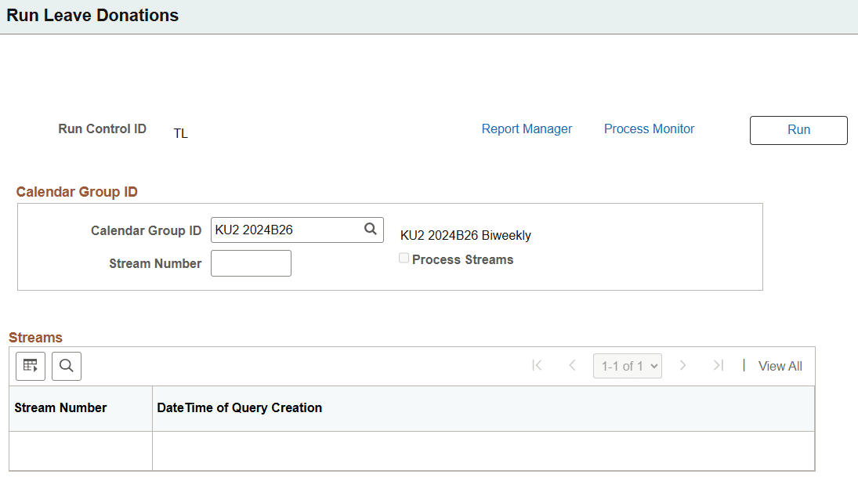Go to previous Streams row
Image resolution: width=858 pixels, height=485 pixels.
coord(572,366)
